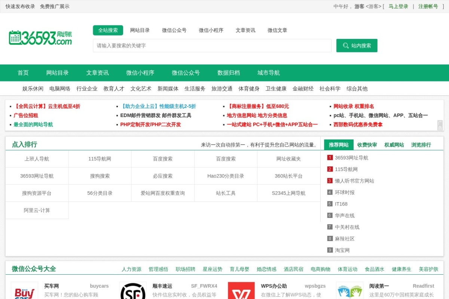449x299 pixels.
Task: Open 360站长平台 in ranking grid
Action: [x=288, y=176]
